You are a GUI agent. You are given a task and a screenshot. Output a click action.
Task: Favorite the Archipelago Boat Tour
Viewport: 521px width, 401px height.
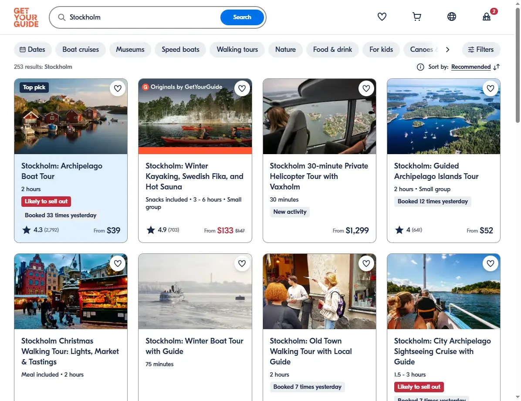tap(118, 88)
